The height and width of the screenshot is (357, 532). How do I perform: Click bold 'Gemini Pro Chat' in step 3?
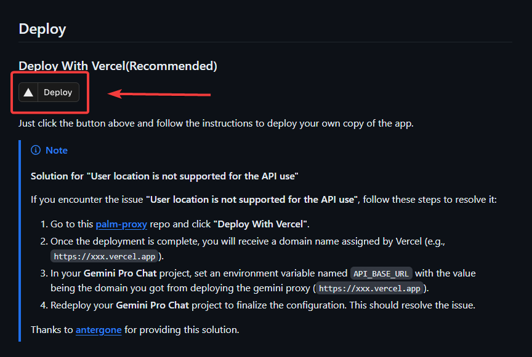coord(120,273)
